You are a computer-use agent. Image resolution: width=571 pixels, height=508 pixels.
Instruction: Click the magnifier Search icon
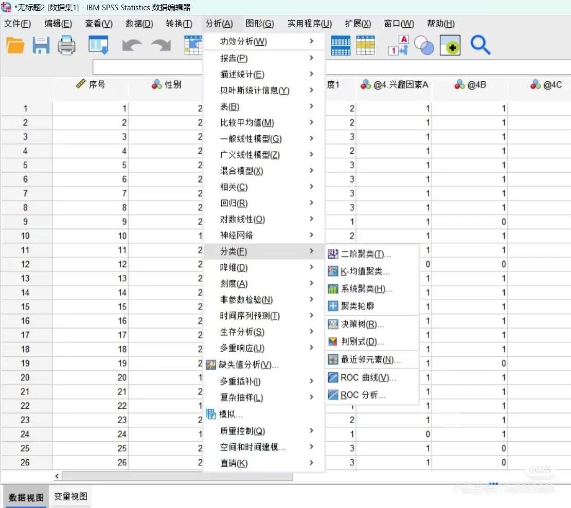[x=480, y=45]
